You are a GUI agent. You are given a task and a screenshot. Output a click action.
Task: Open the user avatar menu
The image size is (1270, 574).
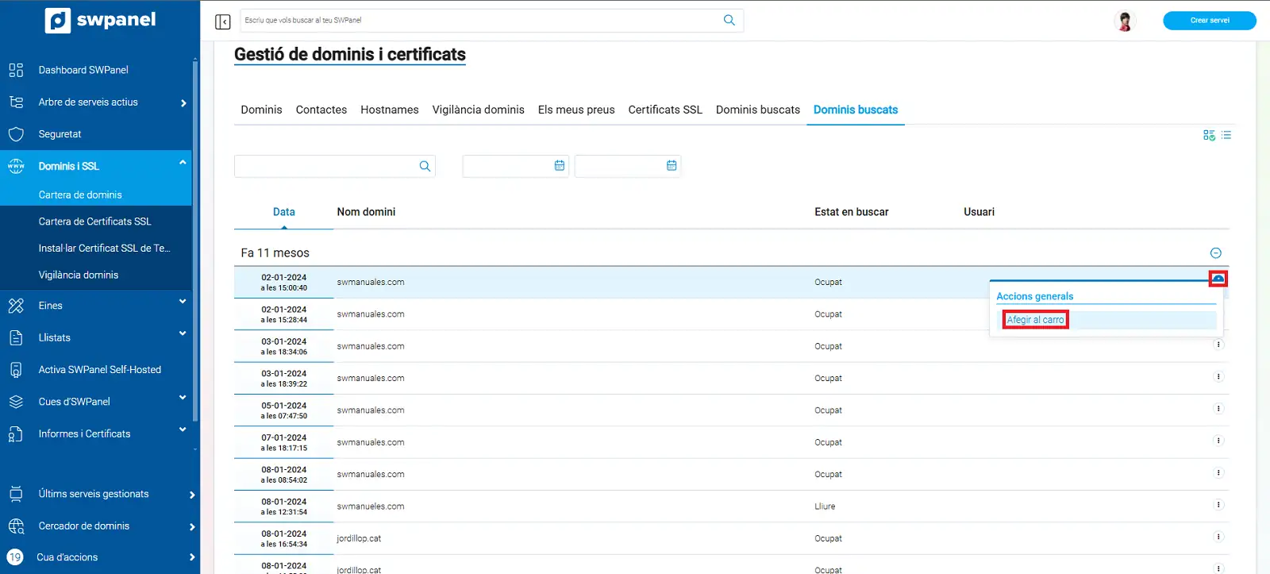(1125, 21)
